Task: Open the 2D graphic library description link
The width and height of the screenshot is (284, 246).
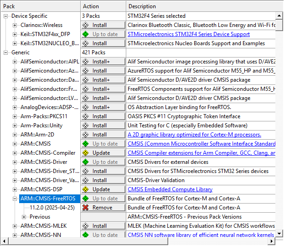Action: pyautogui.click(x=194, y=135)
